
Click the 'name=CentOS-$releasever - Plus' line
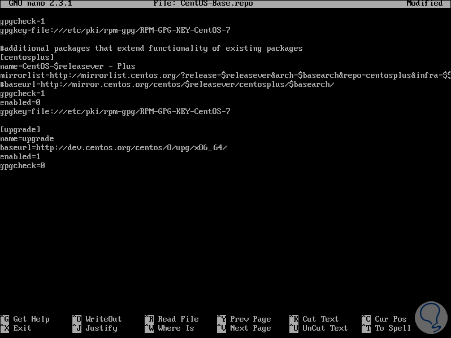tap(68, 67)
